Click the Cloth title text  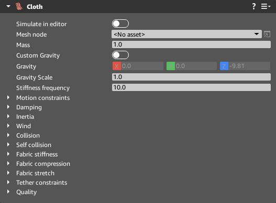tap(35, 7)
